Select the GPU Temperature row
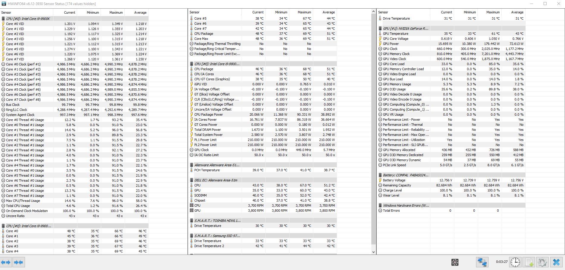Viewport: 565px width, 270px height. [395, 34]
